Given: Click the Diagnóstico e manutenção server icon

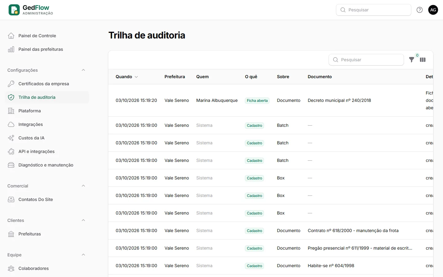Looking at the screenshot, I should [x=11, y=165].
